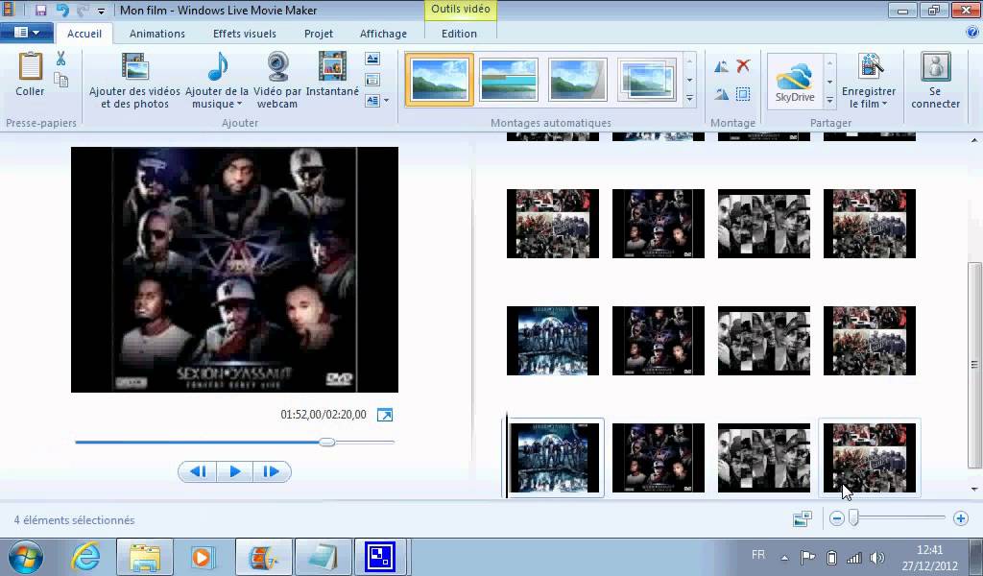Add a title with the Title icon
Viewport: 983px width, 576px height.
tap(372, 59)
